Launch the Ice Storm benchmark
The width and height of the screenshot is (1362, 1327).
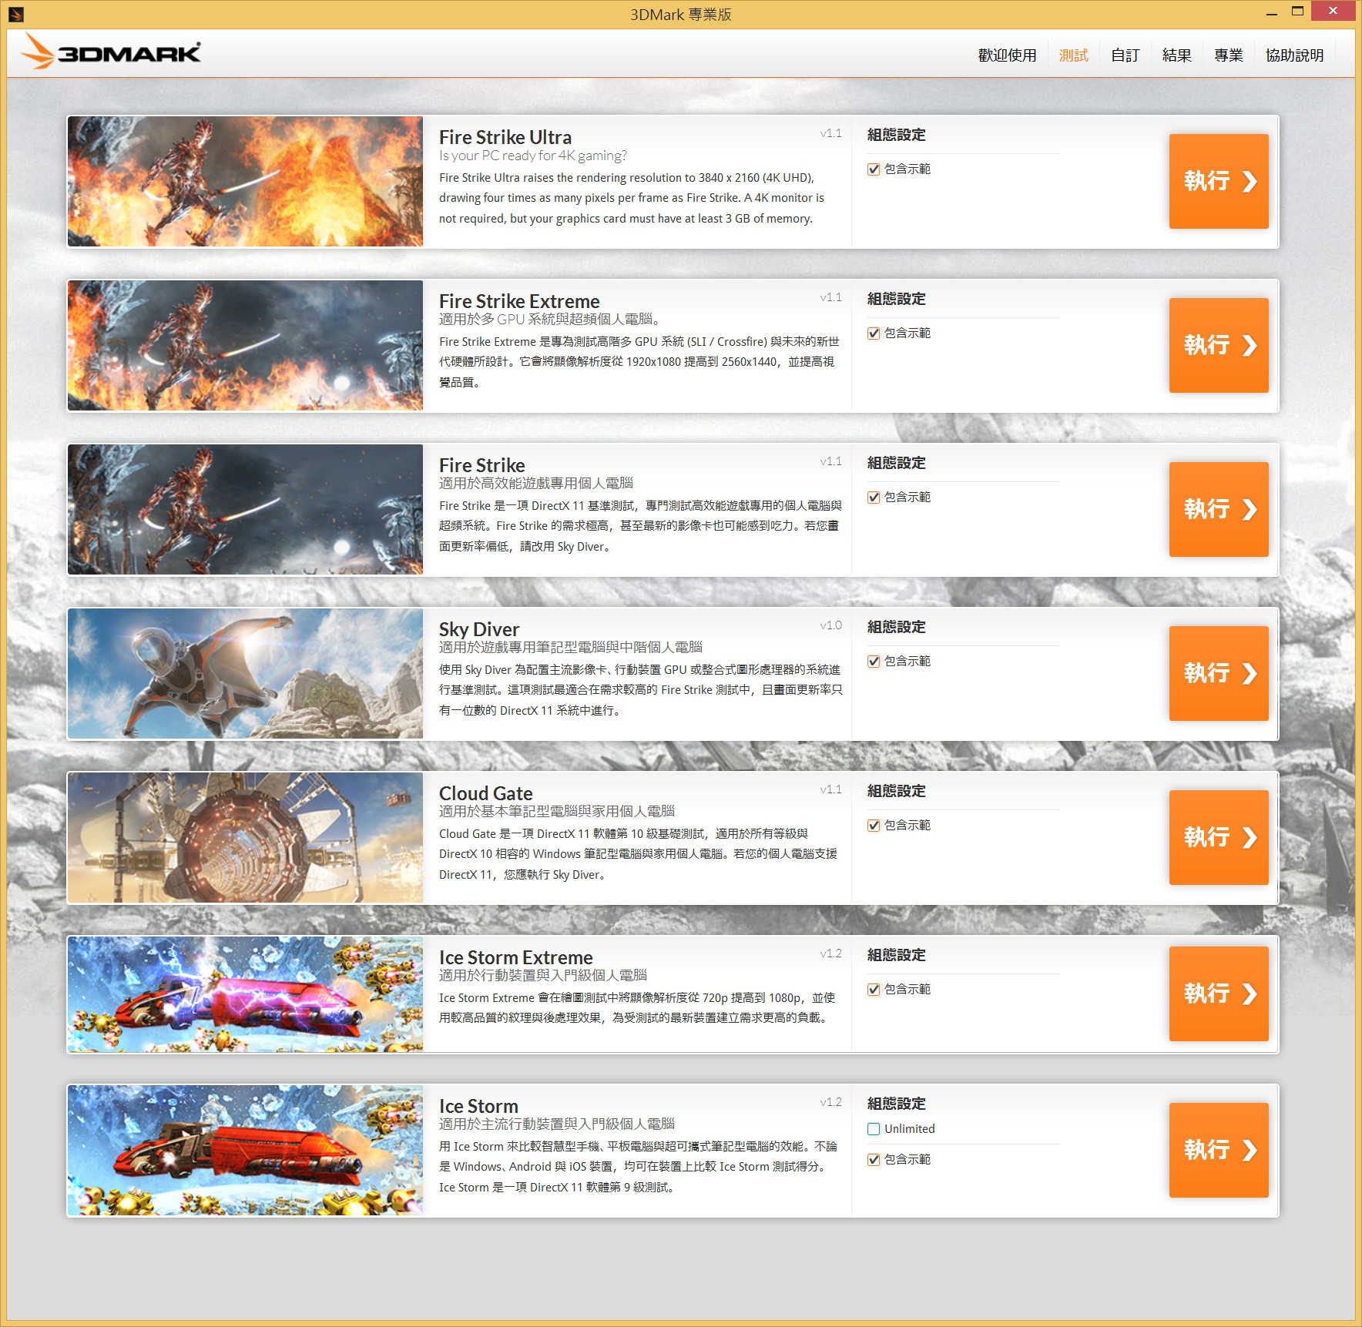[1218, 1150]
